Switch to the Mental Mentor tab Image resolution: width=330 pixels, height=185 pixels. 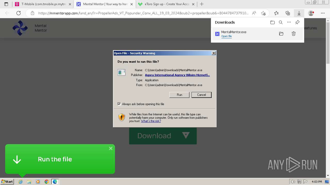pos(104,4)
